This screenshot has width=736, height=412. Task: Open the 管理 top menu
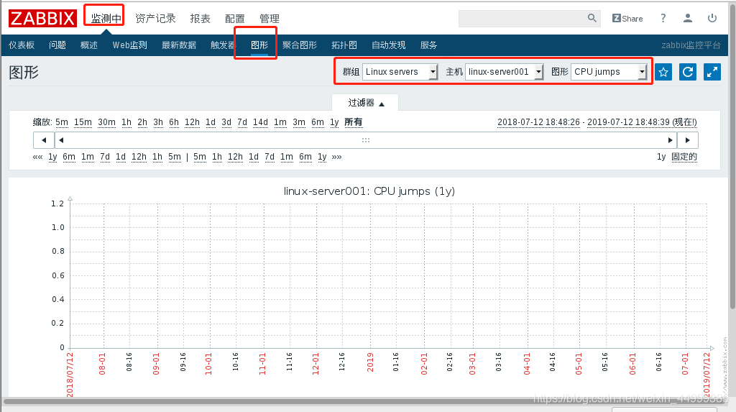270,18
